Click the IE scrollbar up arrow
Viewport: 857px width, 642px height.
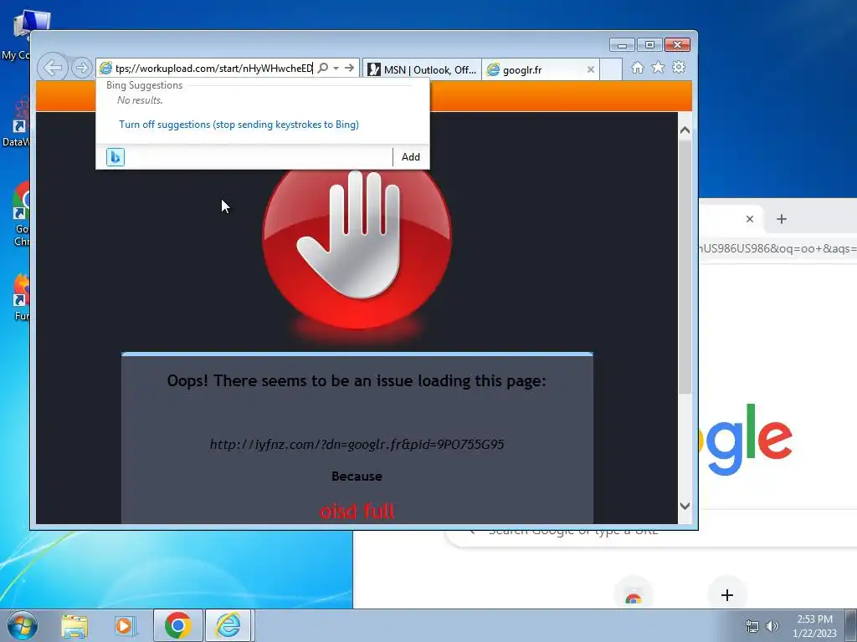tap(685, 130)
